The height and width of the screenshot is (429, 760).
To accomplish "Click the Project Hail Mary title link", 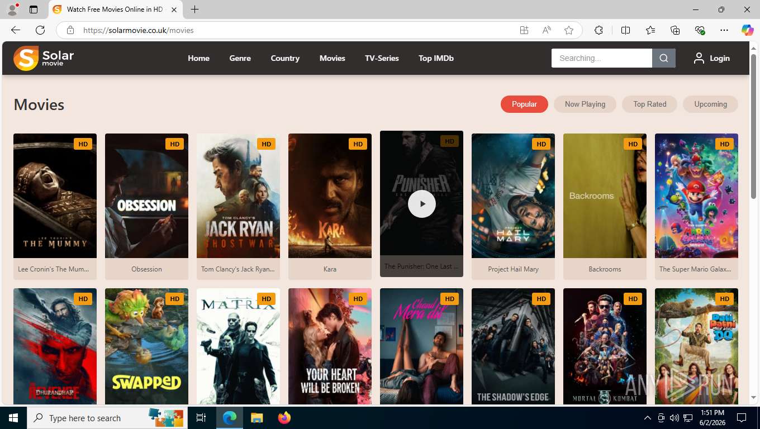I will point(513,269).
